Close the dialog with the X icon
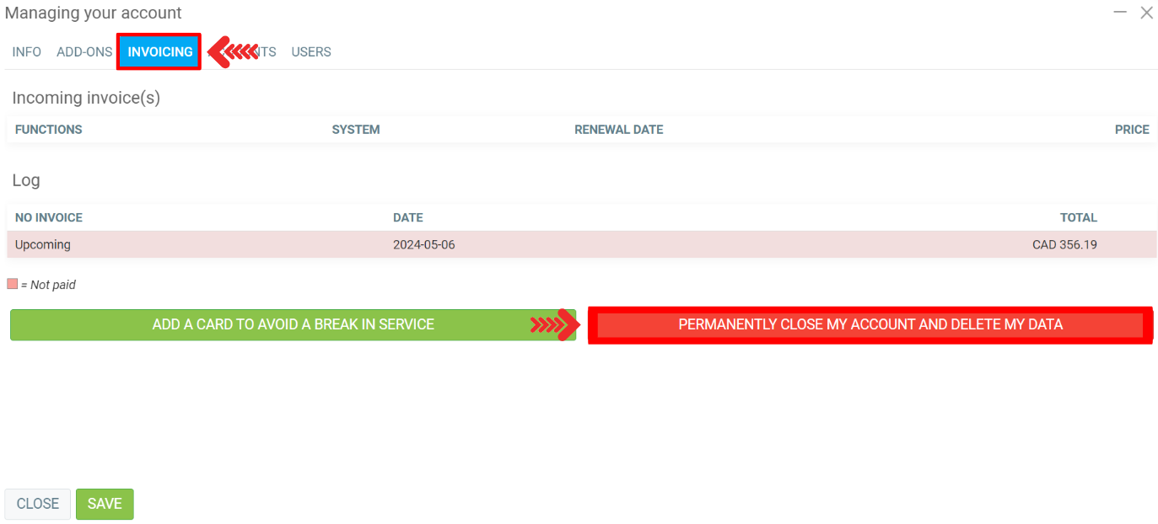 pyautogui.click(x=1146, y=13)
